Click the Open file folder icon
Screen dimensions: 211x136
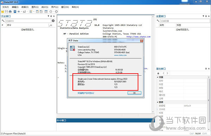(2, 12)
